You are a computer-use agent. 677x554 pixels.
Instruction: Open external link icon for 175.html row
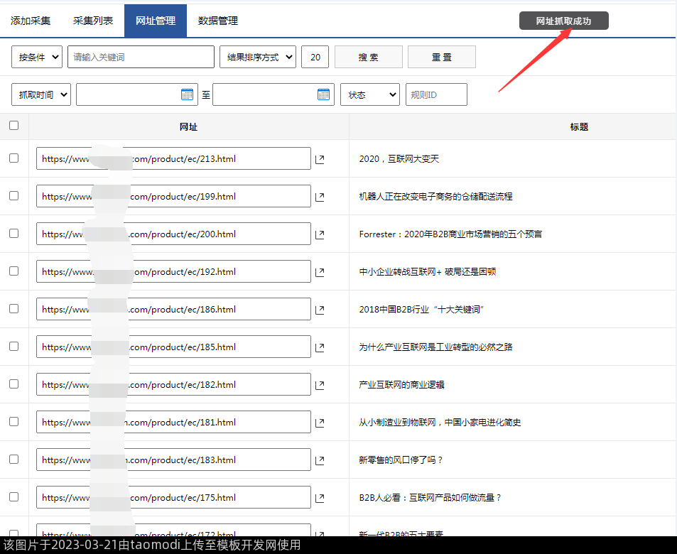coord(320,498)
